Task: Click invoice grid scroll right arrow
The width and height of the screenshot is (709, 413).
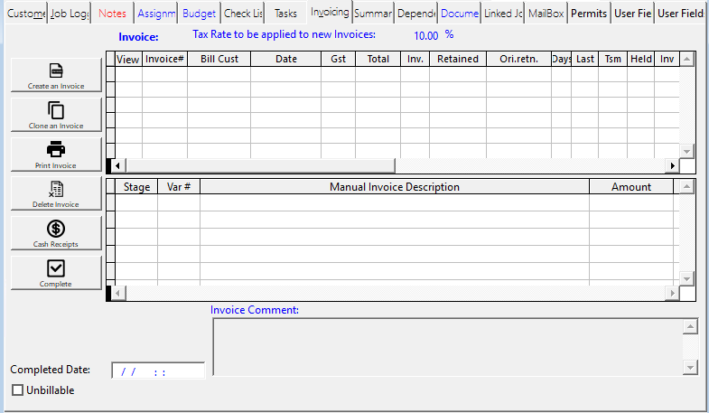Action: point(672,165)
